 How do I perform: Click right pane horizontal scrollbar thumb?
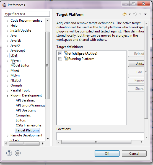(96, 142)
